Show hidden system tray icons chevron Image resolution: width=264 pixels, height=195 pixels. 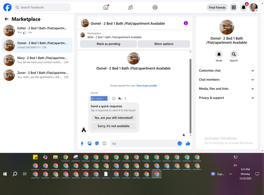[x=231, y=174]
